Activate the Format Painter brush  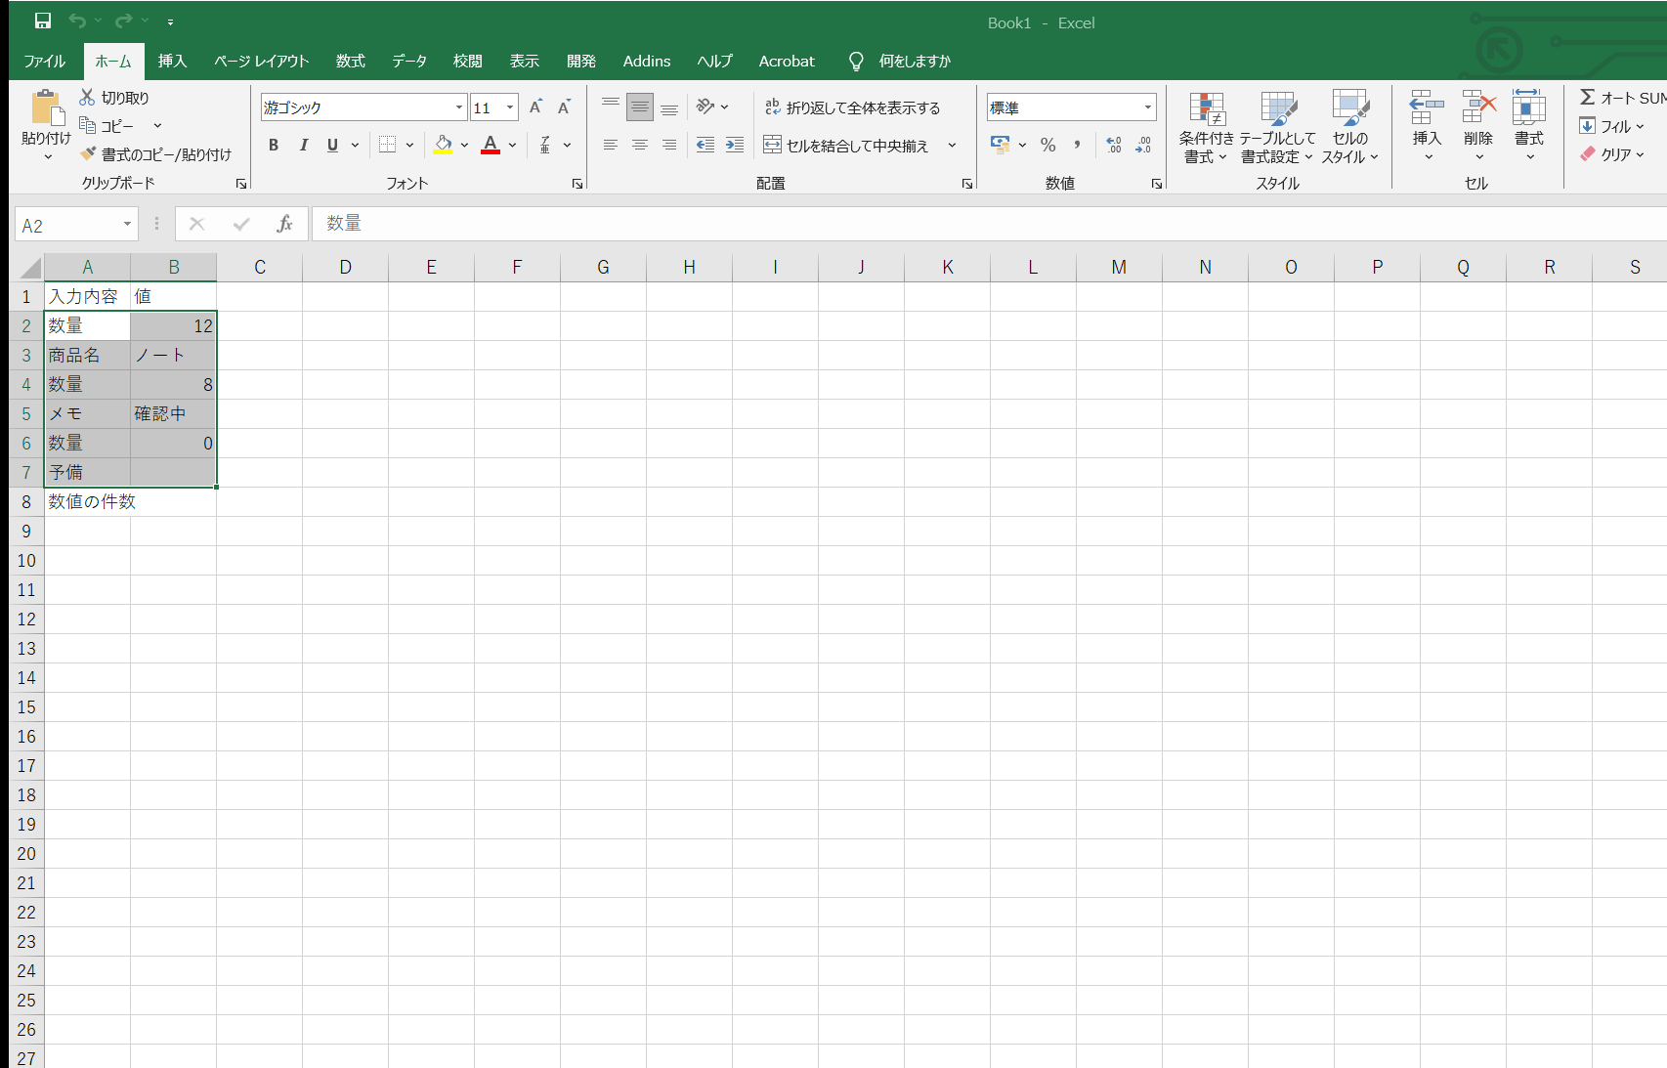[x=88, y=153]
